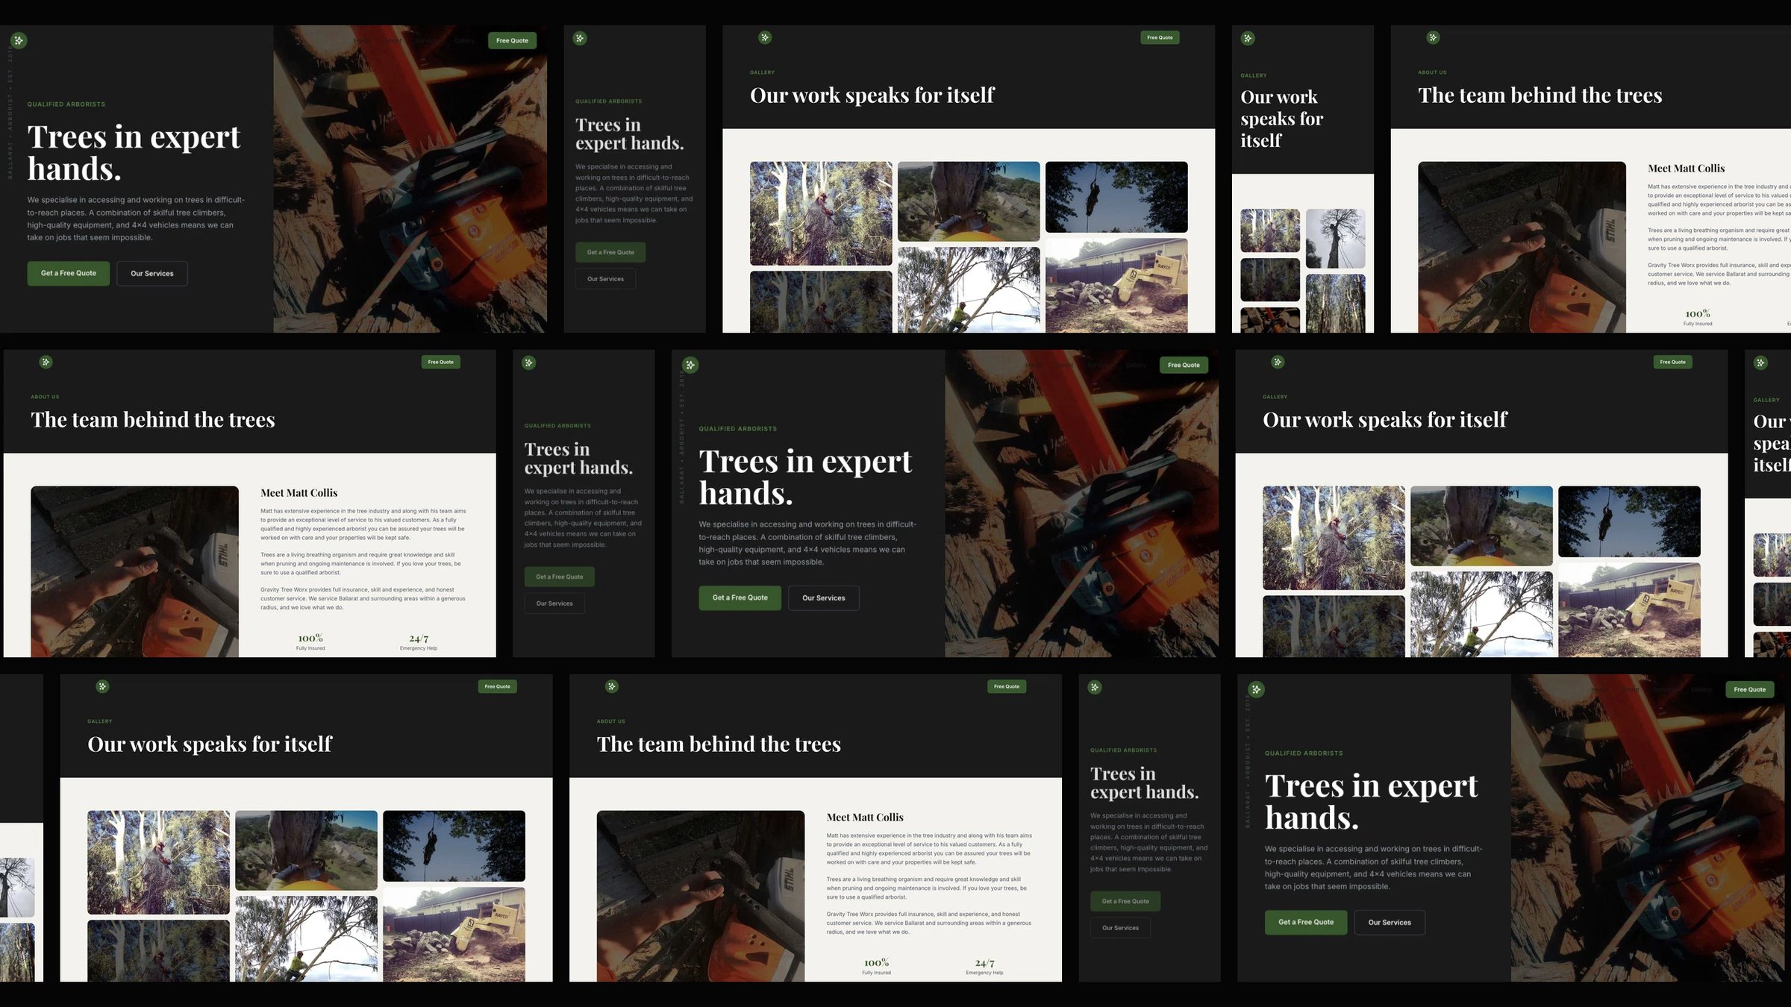Image resolution: width=1791 pixels, height=1007 pixels.
Task: Click Our Services in middle-row desktop hero
Action: 824,597
